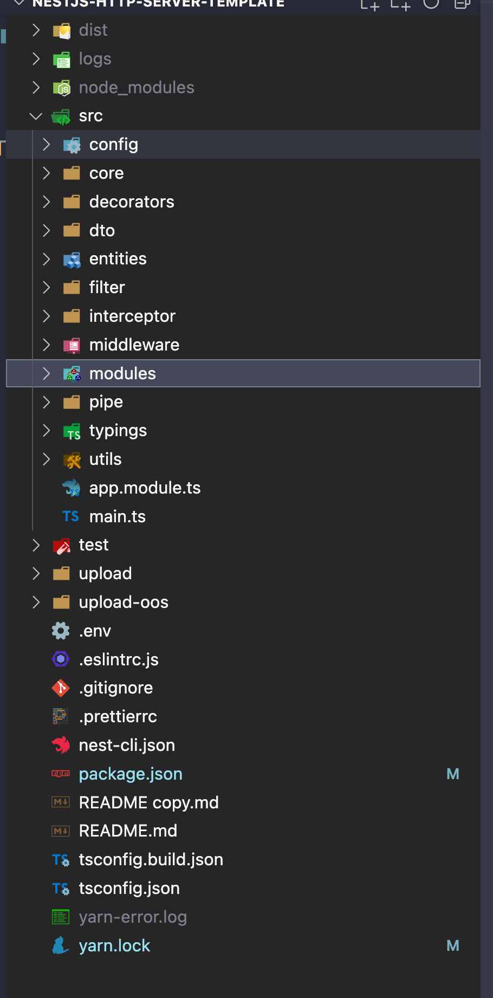Click the modified M badge on package.json
This screenshot has height=998, width=493.
click(x=453, y=774)
